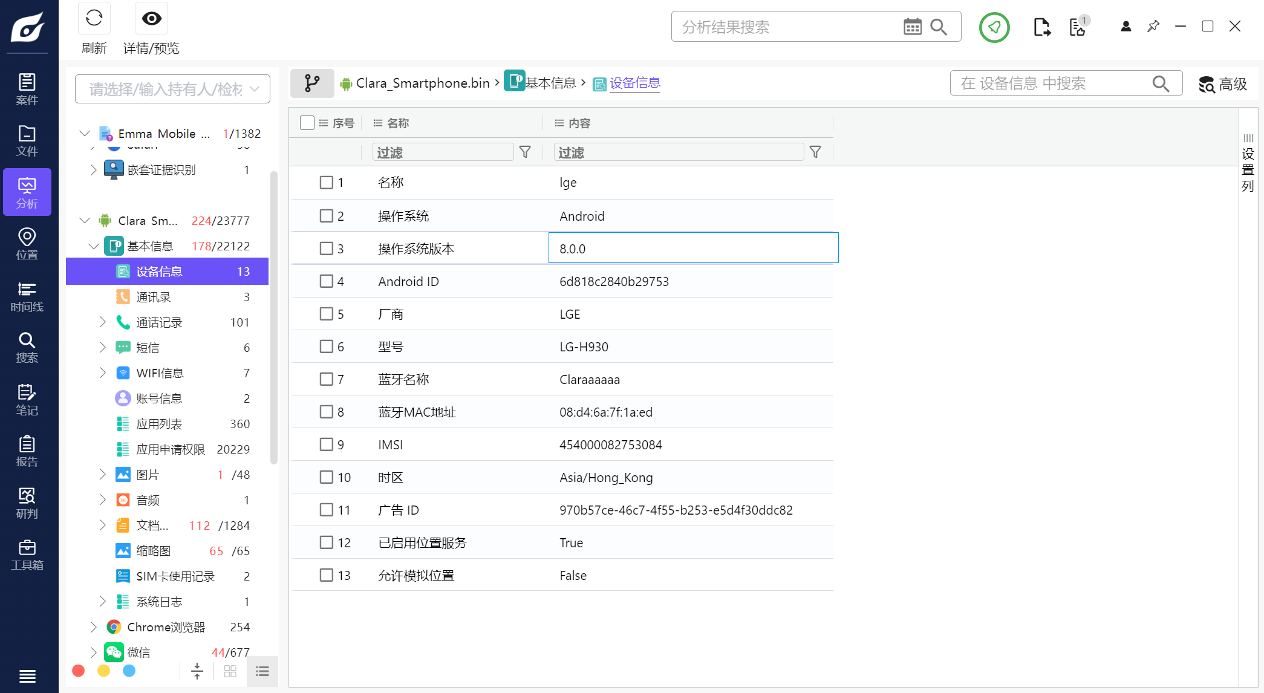Tick the checkbox for row 9 IMSI

[x=327, y=444]
